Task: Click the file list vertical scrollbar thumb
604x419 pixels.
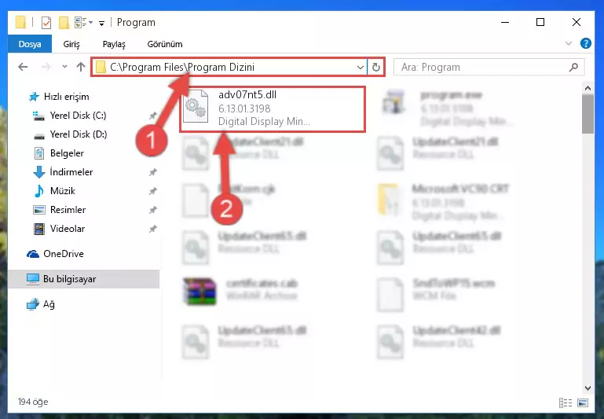Action: tap(588, 114)
